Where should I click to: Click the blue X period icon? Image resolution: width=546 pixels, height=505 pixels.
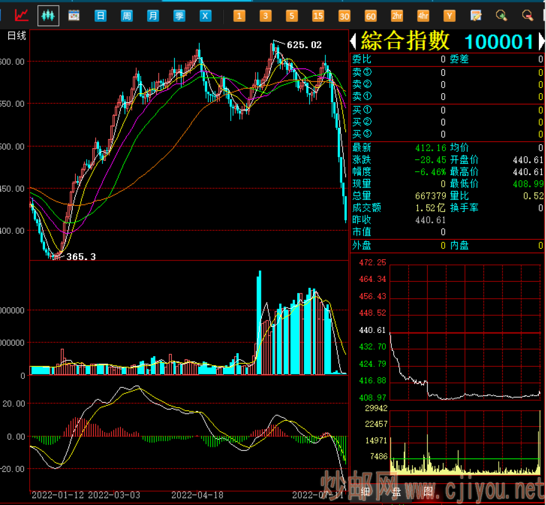pyautogui.click(x=205, y=16)
